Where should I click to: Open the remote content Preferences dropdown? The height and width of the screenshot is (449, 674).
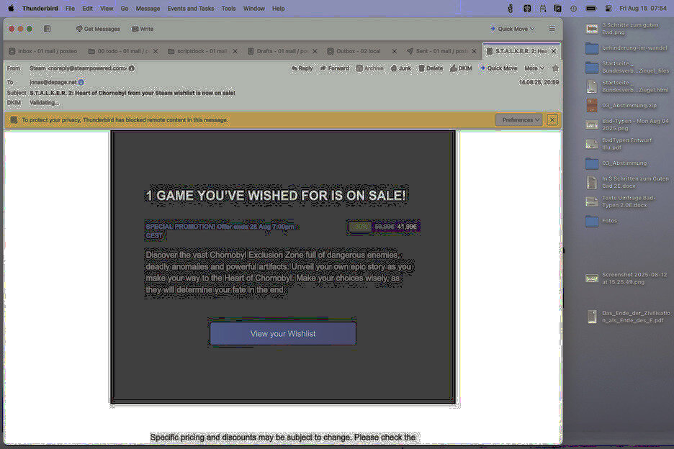click(519, 120)
